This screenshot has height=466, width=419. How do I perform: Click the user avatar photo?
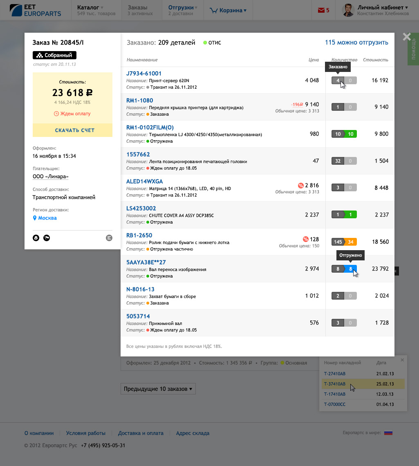(348, 10)
